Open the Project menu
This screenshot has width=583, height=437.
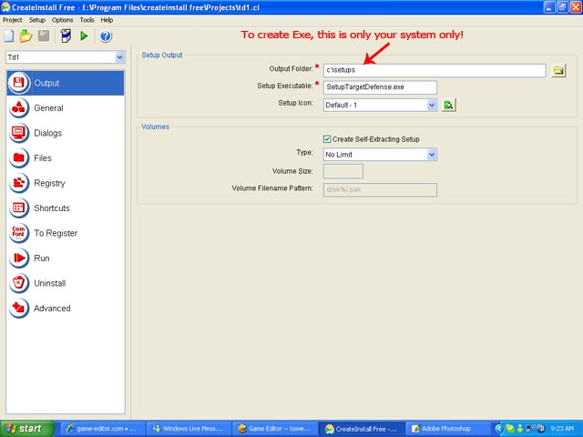click(12, 20)
